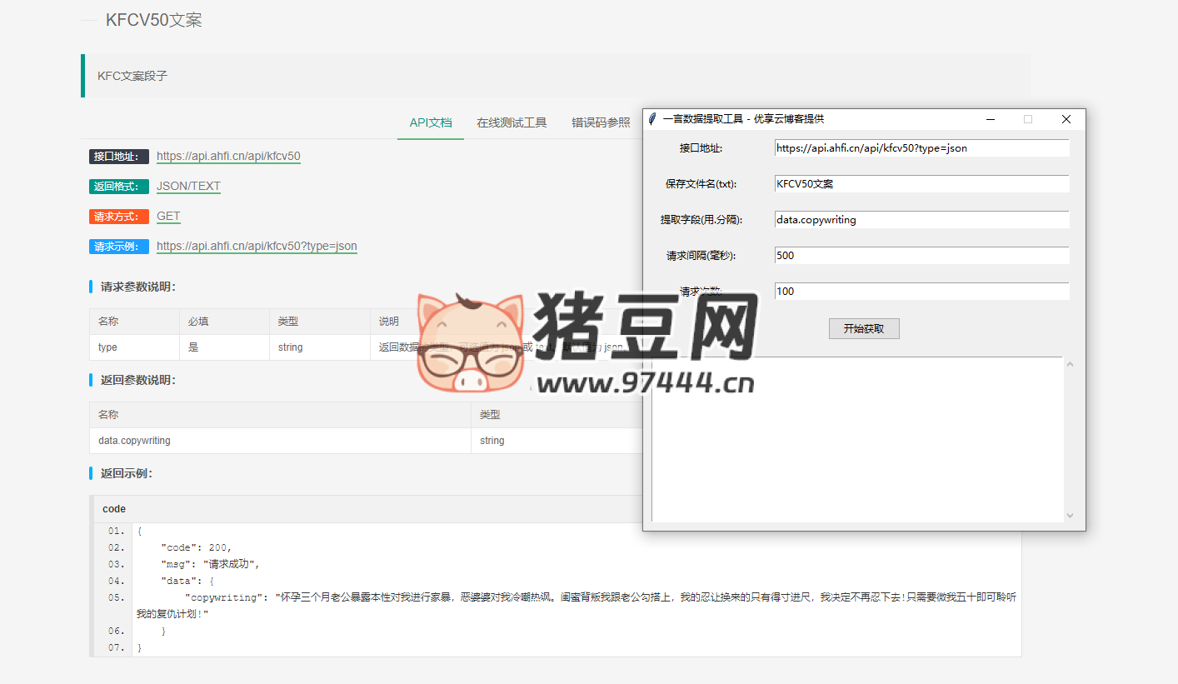Click the output text area in tool window
The height and width of the screenshot is (684, 1178).
pos(857,439)
